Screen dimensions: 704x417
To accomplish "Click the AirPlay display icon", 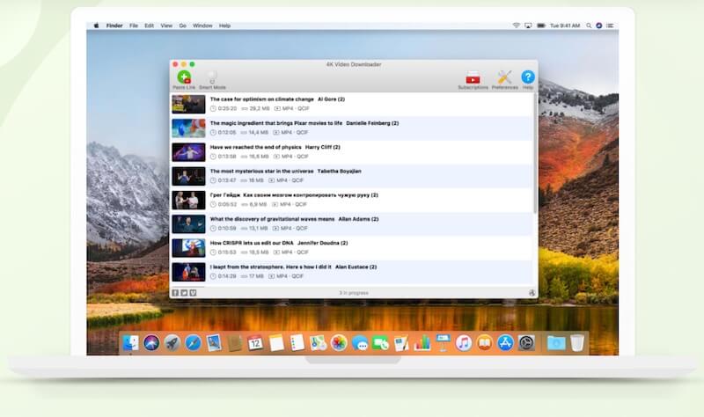I will [529, 26].
